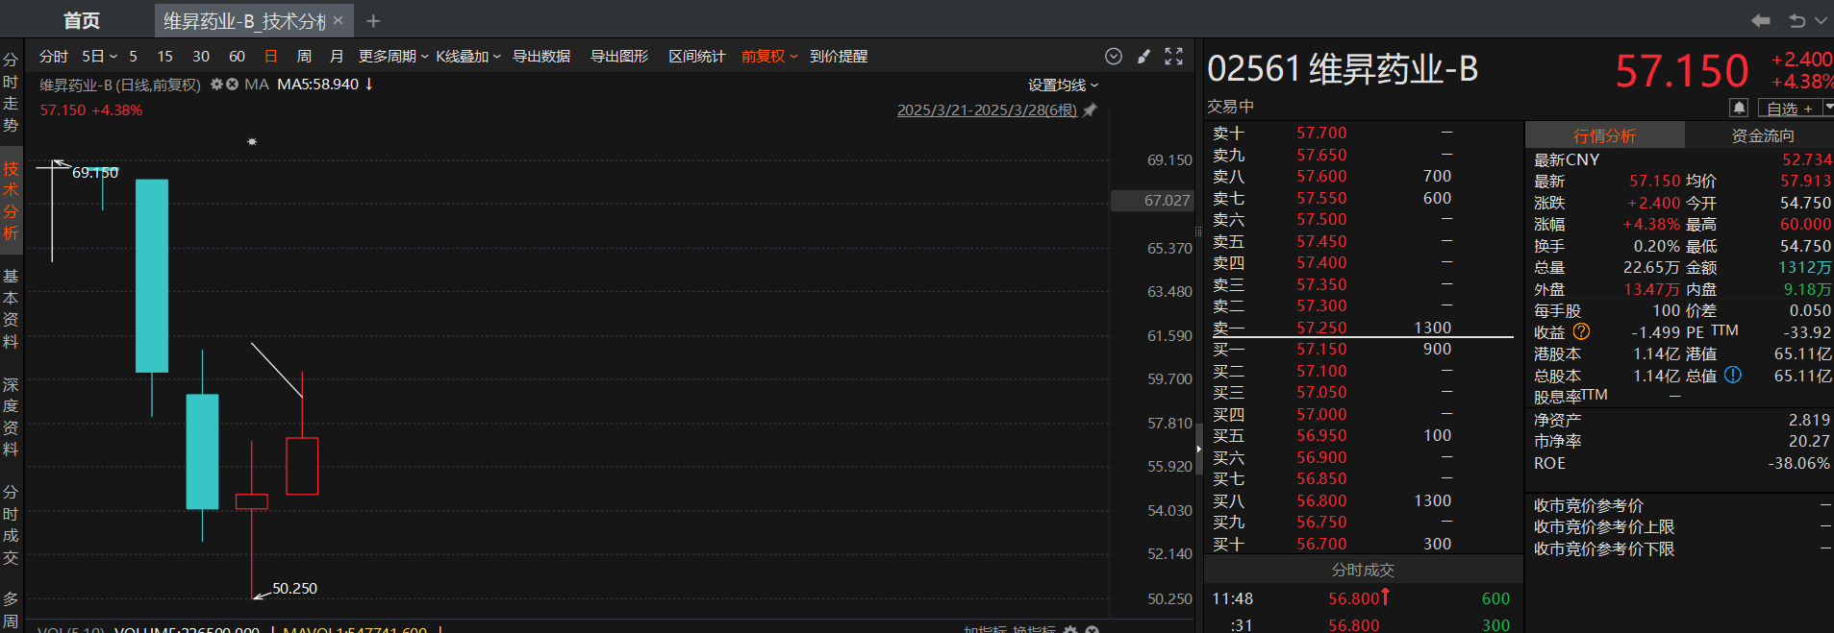Click the 50.250 low price label
This screenshot has width=1834, height=633.
(294, 588)
